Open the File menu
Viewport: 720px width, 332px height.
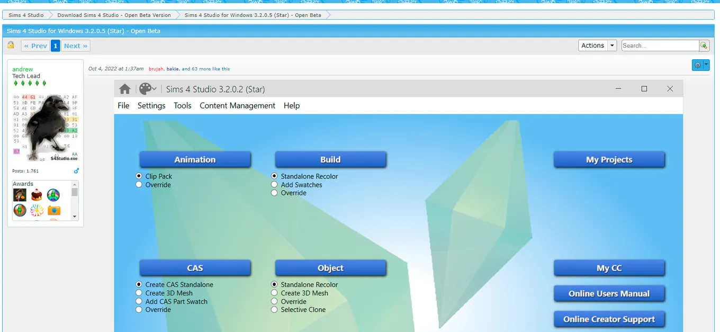coord(123,105)
